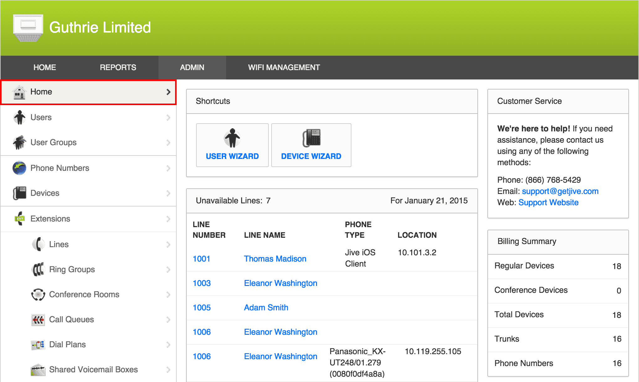Click the Lines handset icon

coord(38,244)
